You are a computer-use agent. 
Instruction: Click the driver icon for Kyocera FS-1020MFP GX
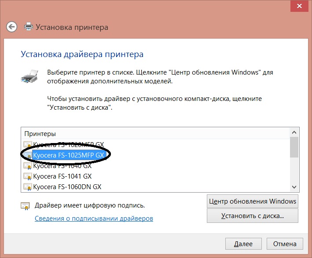28,144
